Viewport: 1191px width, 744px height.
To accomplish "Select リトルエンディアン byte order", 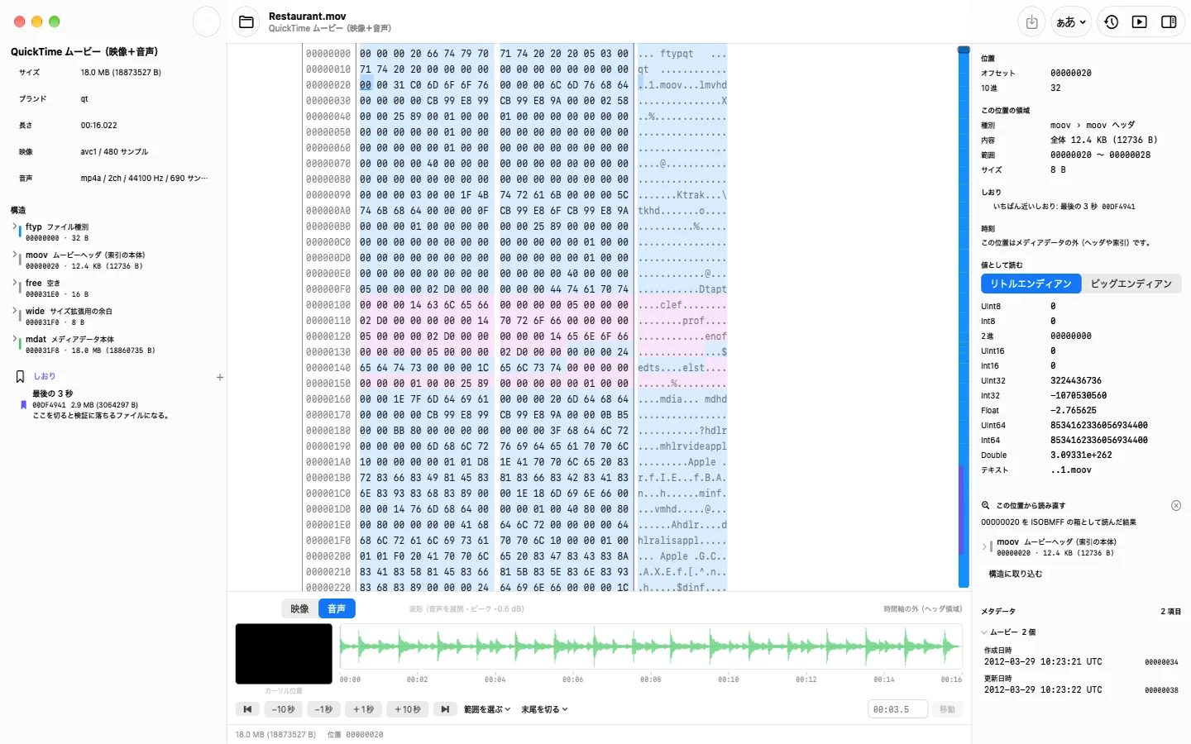I will point(1031,284).
